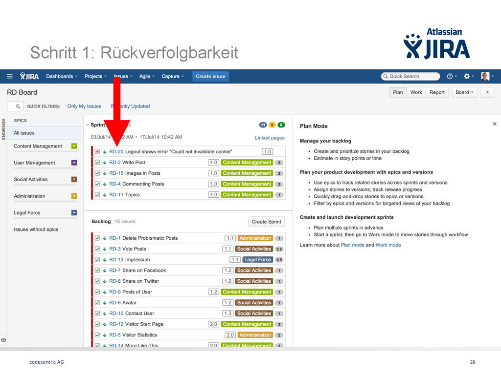Click the story icon of RD-6 Avatar
Screen dimensions: 501x375
[97, 303]
